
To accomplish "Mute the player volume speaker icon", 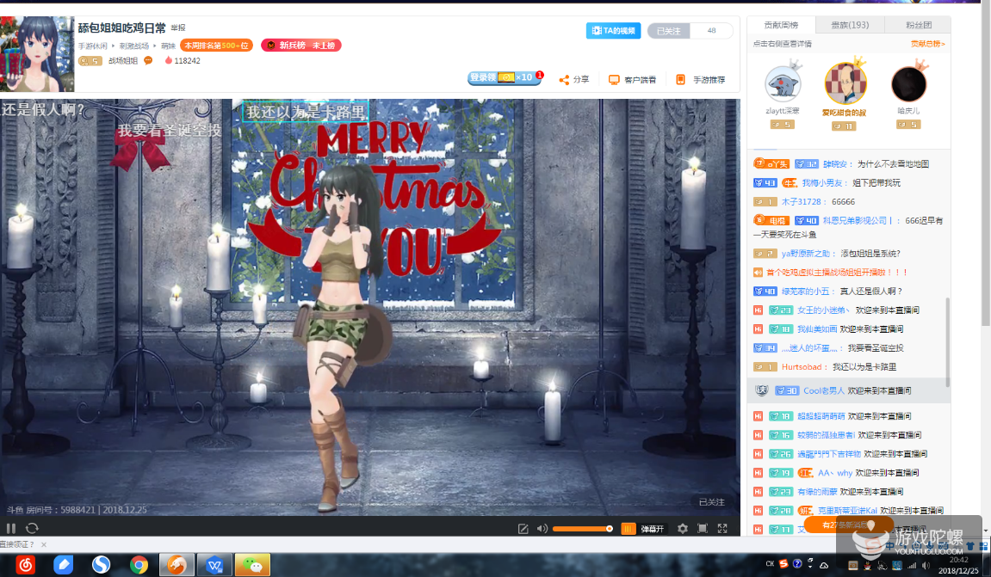I will (542, 528).
